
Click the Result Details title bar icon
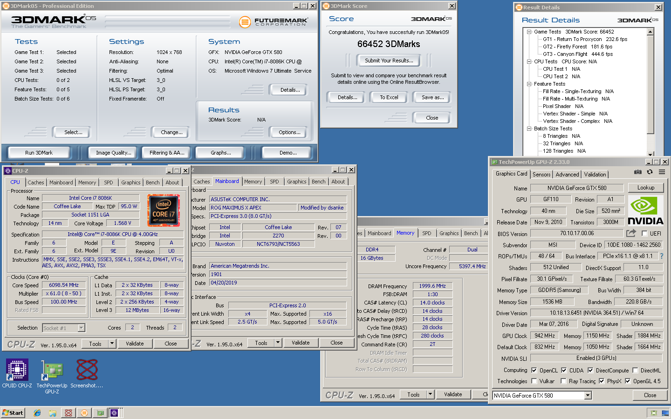[x=519, y=7]
